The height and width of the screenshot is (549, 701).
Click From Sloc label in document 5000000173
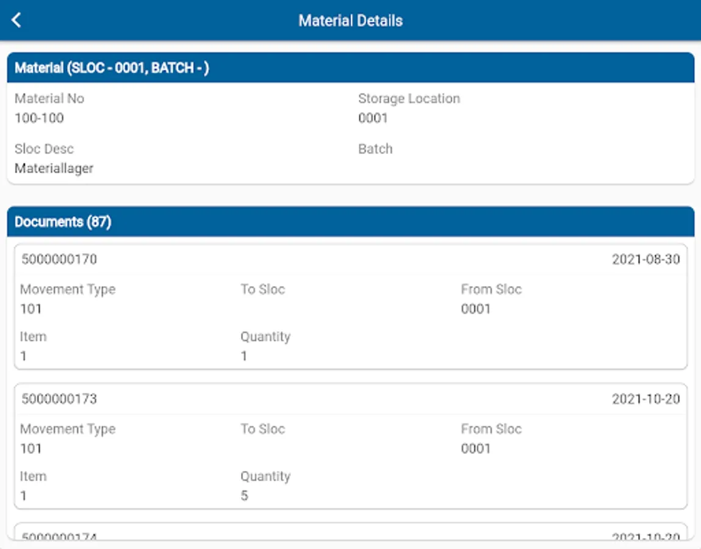tap(491, 429)
